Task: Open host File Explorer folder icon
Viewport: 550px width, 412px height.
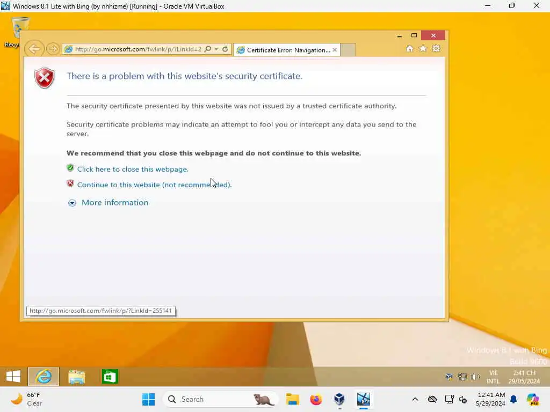Action: [x=292, y=399]
